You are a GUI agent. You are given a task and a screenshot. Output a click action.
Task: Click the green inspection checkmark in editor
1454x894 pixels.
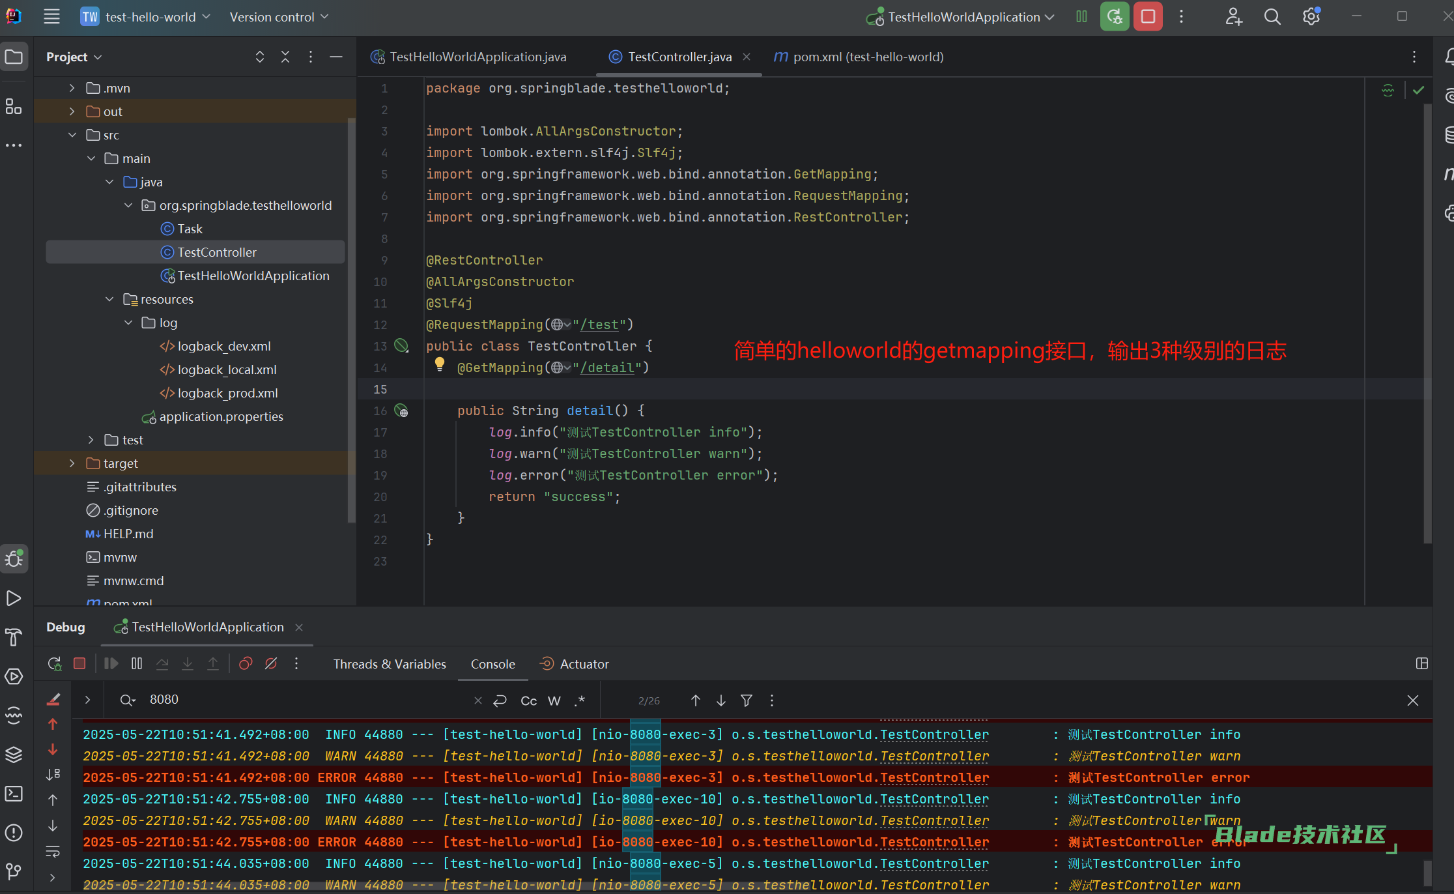(1418, 90)
